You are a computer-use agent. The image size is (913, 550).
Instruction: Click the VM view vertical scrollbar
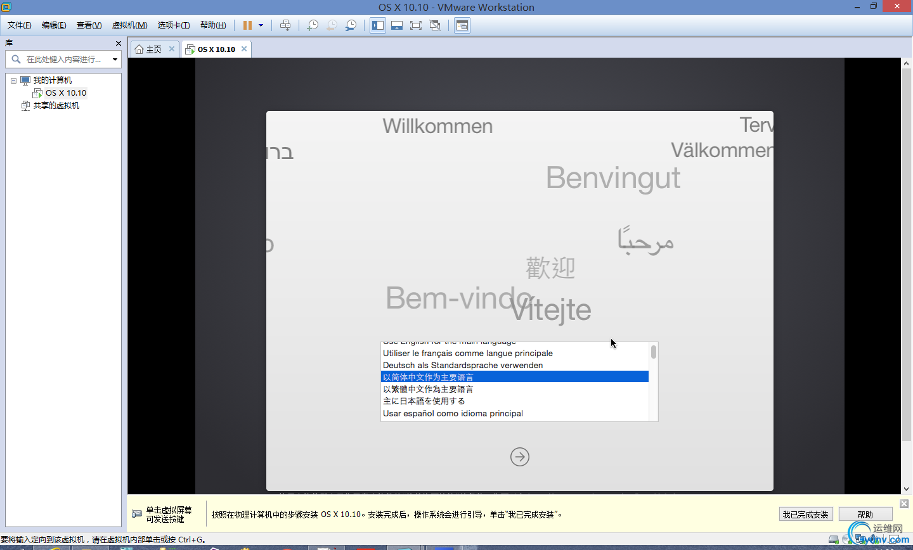click(x=906, y=255)
